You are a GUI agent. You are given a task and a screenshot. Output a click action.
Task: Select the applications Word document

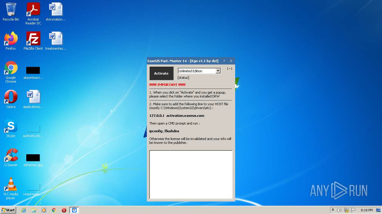[33, 99]
